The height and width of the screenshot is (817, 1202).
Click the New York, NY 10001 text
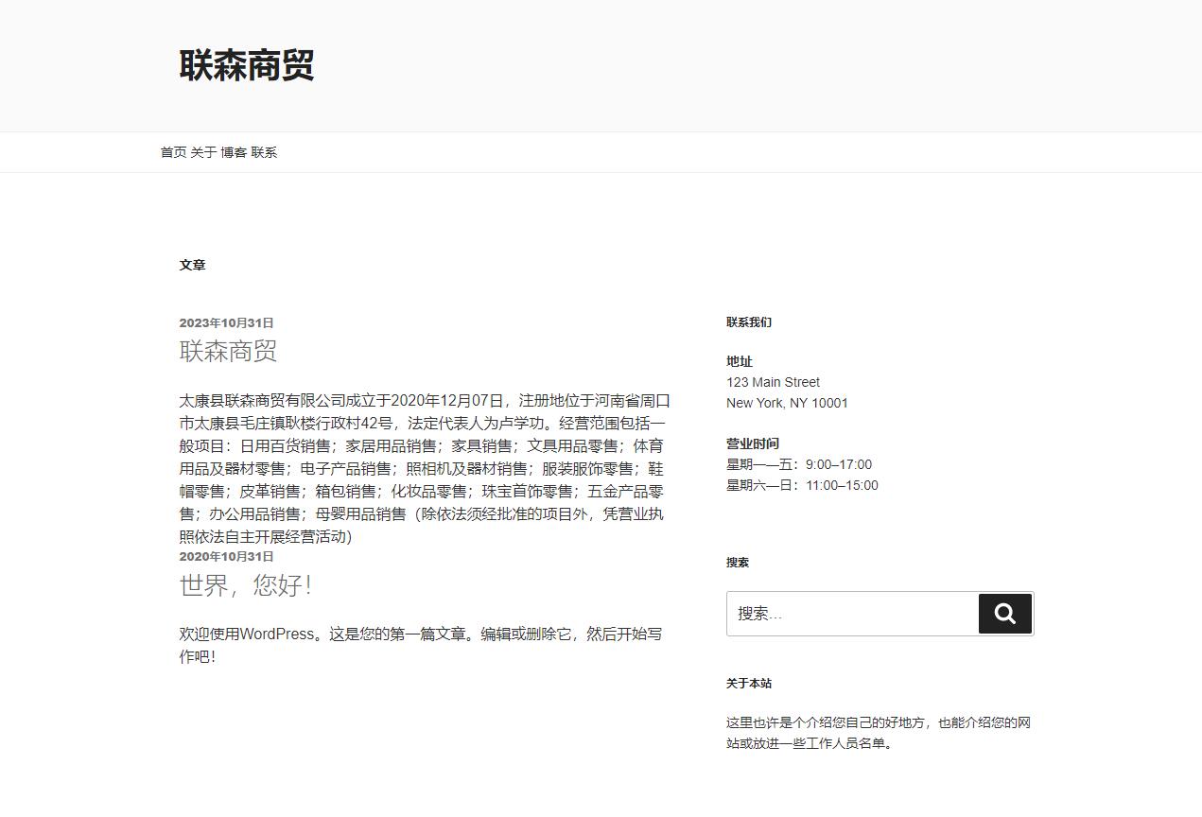(x=787, y=403)
